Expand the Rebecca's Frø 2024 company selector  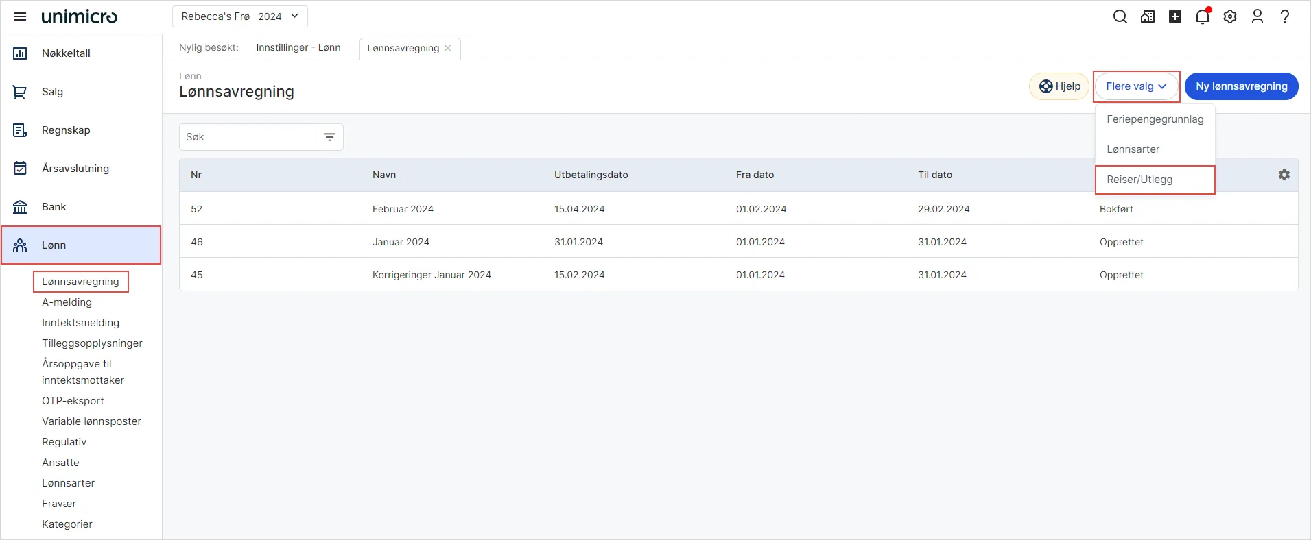click(x=239, y=16)
